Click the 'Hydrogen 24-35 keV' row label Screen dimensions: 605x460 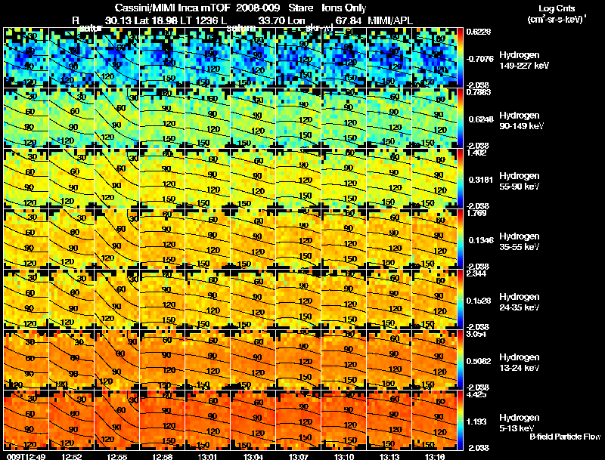pos(519,302)
